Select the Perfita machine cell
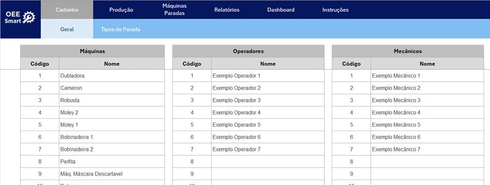This screenshot has height=185, width=490. click(x=112, y=162)
